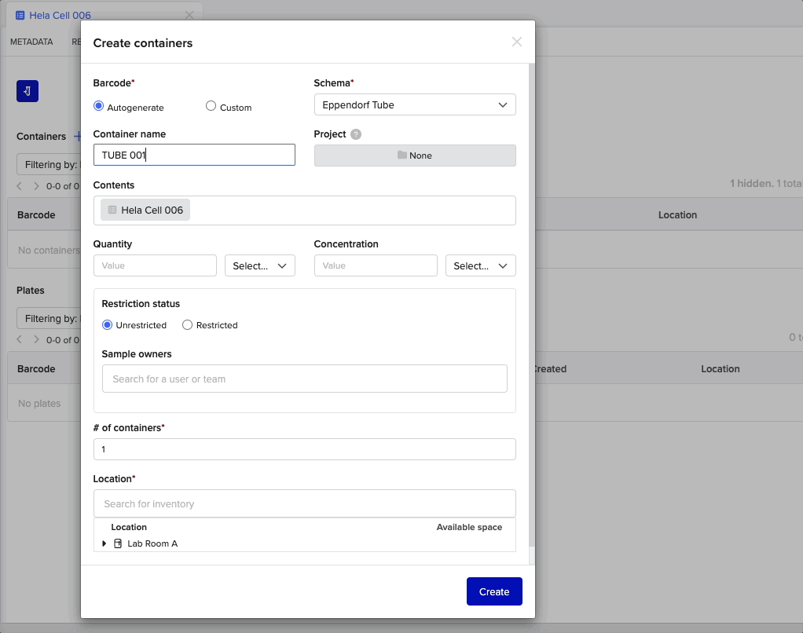
Task: Click the dark blue transfer icon button
Action: coord(27,91)
